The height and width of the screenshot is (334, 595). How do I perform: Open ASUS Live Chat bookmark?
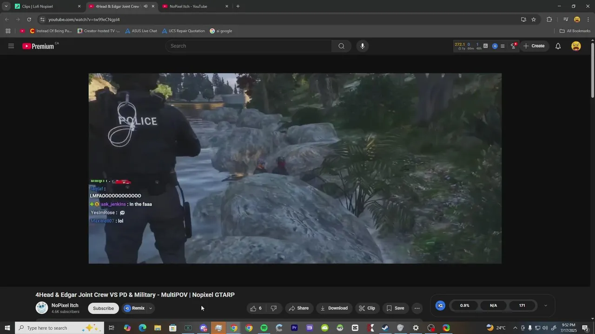point(141,31)
